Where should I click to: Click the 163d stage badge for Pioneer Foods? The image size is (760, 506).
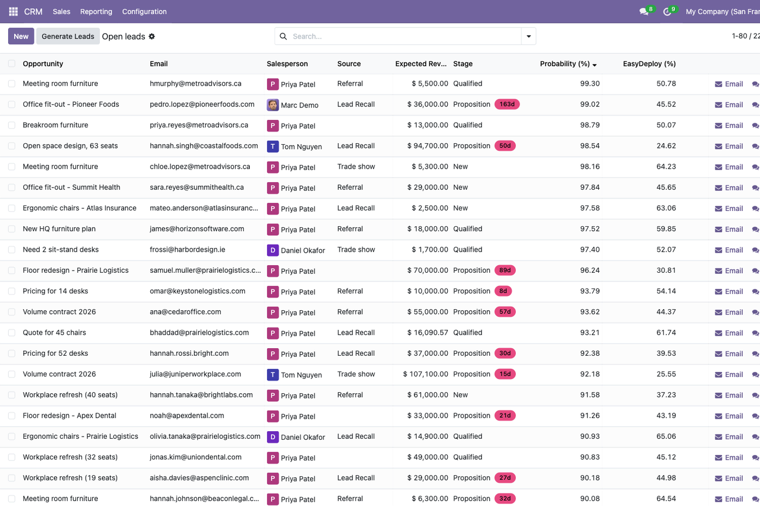pyautogui.click(x=507, y=104)
